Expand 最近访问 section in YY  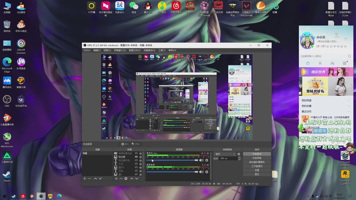tap(326, 112)
